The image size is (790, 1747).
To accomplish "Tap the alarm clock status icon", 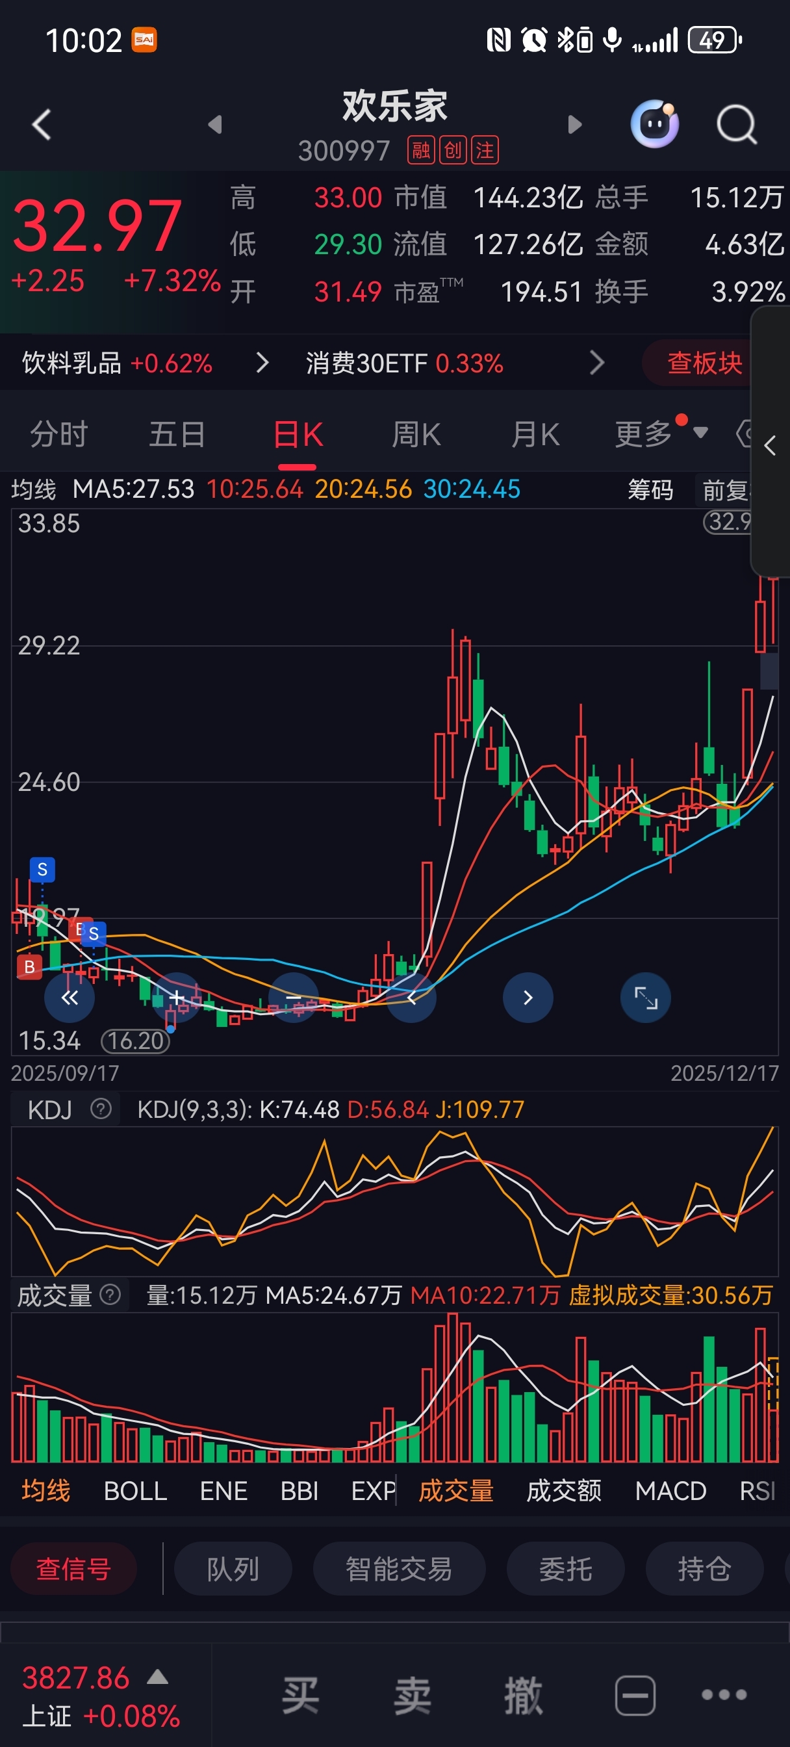I will pyautogui.click(x=533, y=40).
